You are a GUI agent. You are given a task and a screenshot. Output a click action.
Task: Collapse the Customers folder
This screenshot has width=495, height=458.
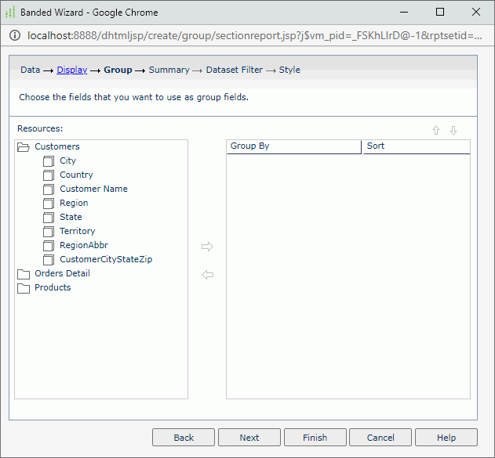(24, 147)
